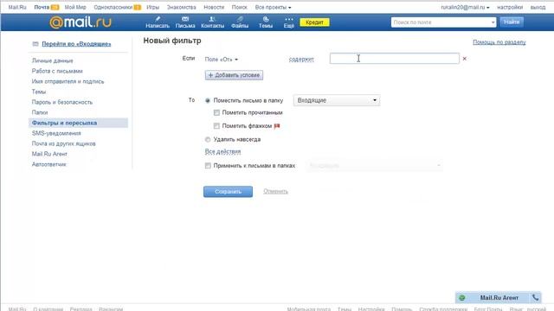Click the Почта unread counter badge
Viewport: 554px width, 311px height.
[x=55, y=7]
